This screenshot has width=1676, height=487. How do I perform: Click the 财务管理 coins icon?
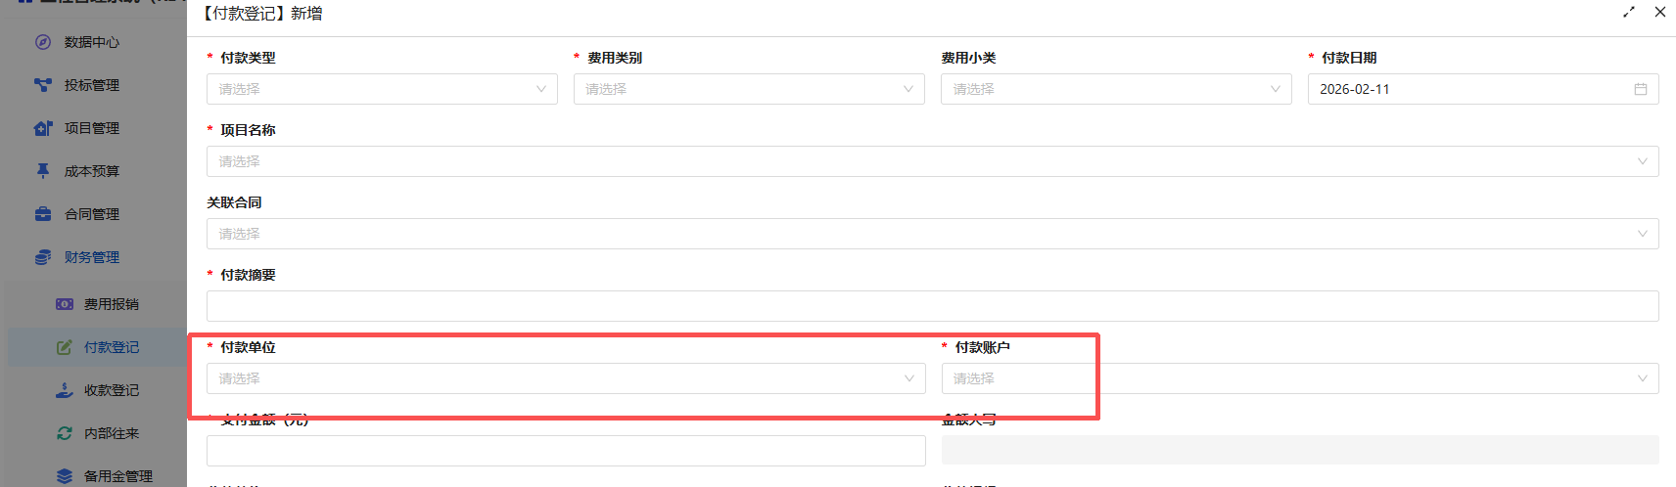tap(43, 257)
